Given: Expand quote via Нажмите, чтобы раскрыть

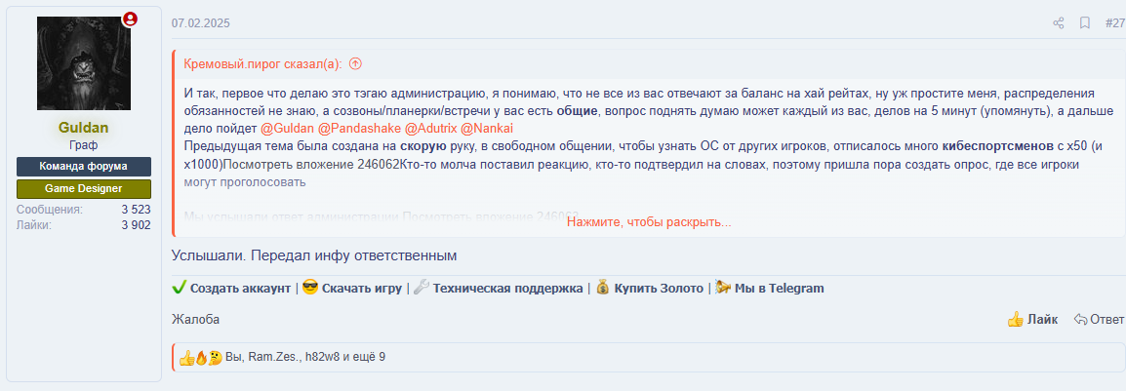Looking at the screenshot, I should [x=649, y=222].
